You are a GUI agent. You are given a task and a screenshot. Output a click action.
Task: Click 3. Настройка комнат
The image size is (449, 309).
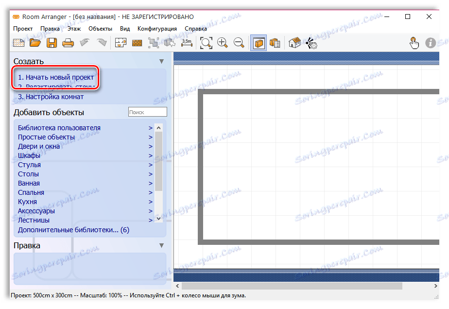[x=51, y=97]
